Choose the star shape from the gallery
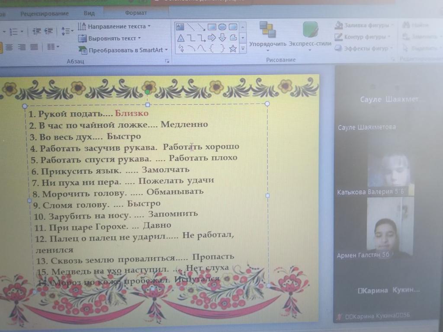 point(232,48)
